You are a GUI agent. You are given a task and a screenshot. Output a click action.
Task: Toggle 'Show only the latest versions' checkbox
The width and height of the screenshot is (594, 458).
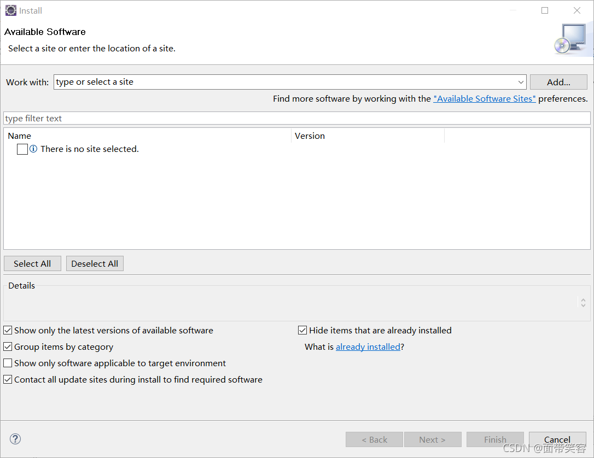pyautogui.click(x=8, y=331)
